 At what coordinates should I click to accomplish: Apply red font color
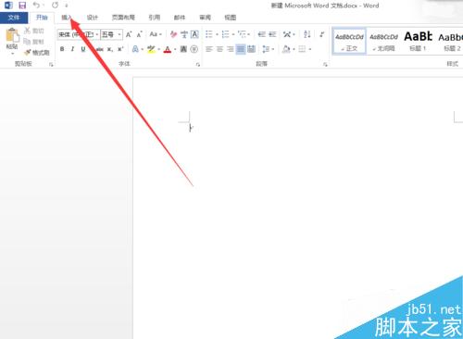168,49
